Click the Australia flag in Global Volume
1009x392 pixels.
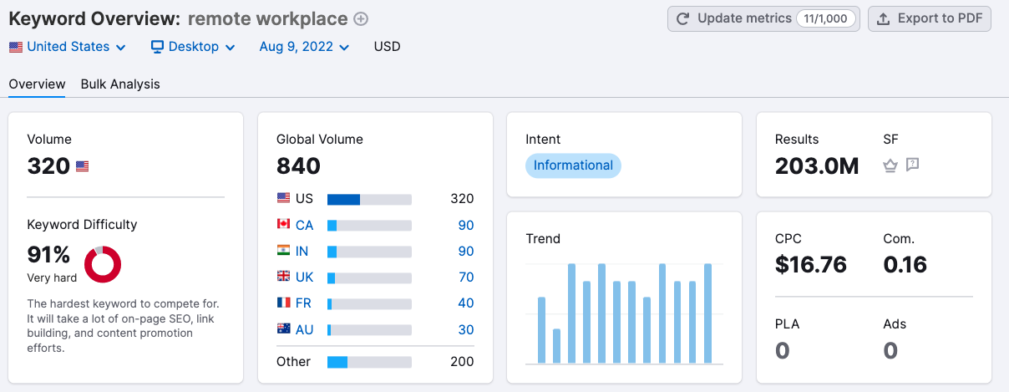pyautogui.click(x=284, y=329)
